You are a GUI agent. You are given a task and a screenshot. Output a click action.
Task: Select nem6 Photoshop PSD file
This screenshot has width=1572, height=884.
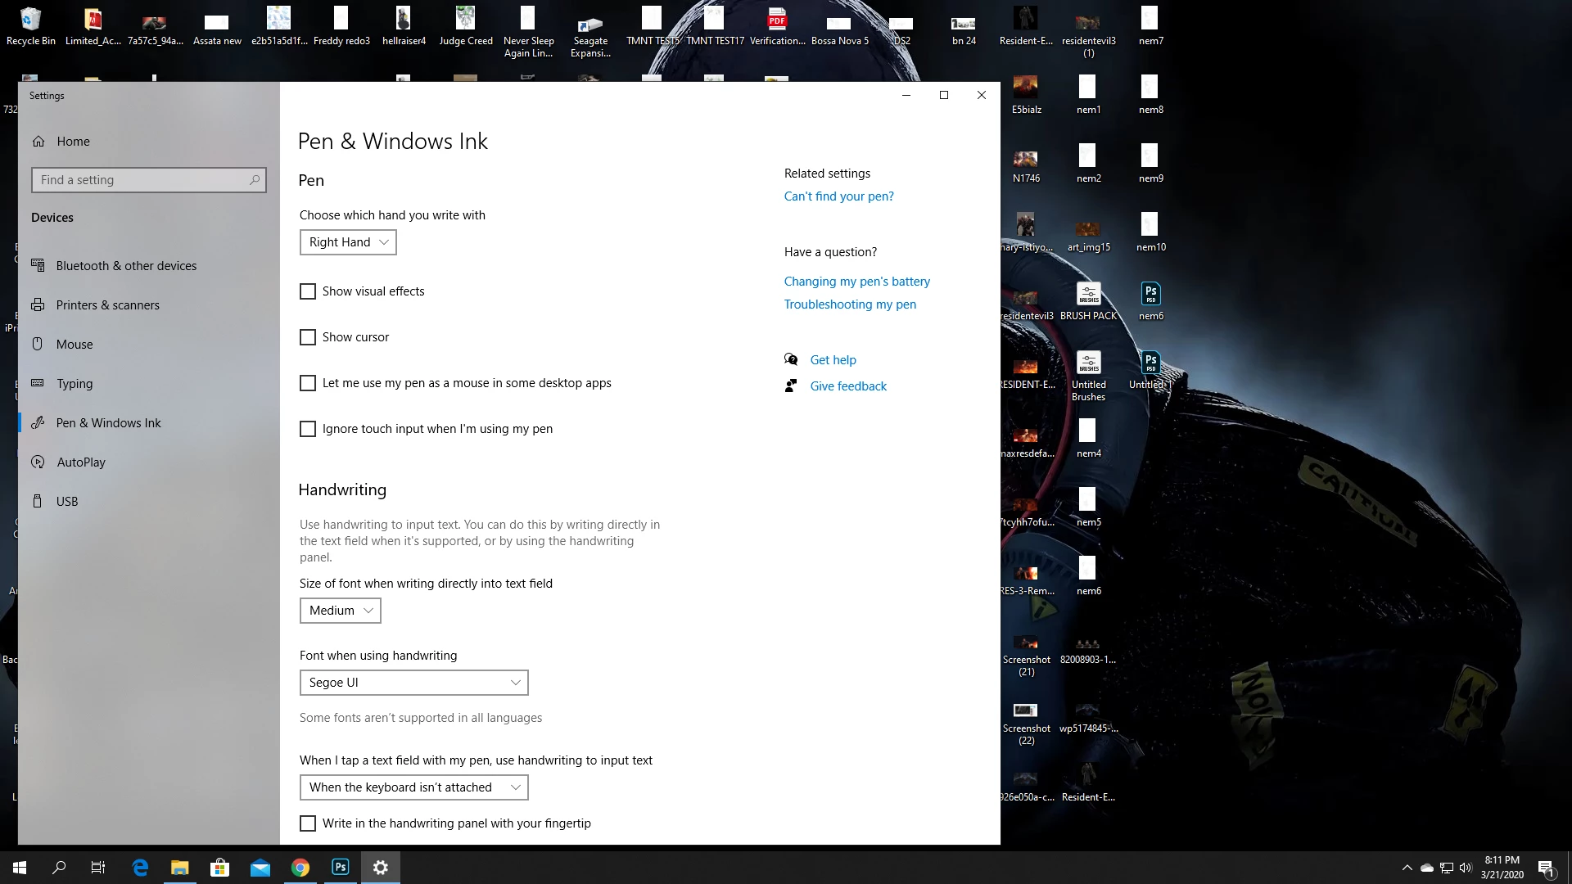[x=1150, y=301]
